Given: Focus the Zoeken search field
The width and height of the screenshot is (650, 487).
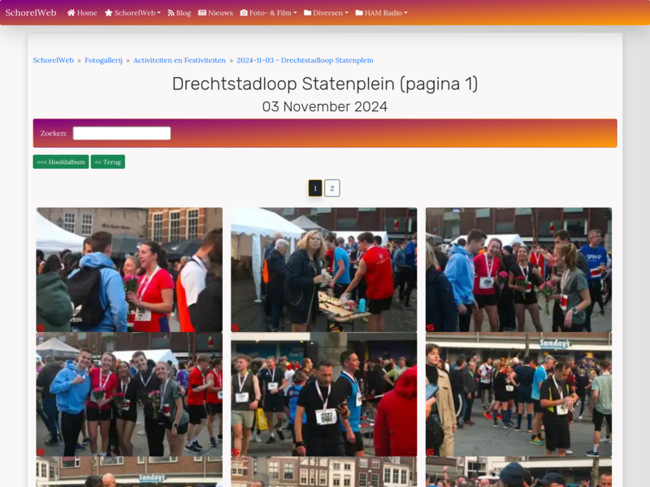Looking at the screenshot, I should click(122, 133).
